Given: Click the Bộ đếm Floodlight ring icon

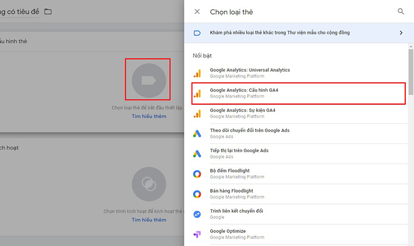Looking at the screenshot, I should coord(197,174).
